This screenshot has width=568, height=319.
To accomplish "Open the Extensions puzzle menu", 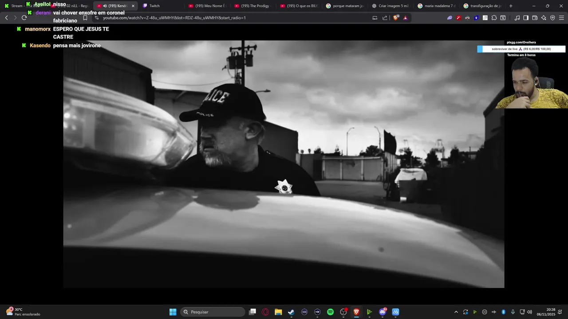I will (x=494, y=18).
